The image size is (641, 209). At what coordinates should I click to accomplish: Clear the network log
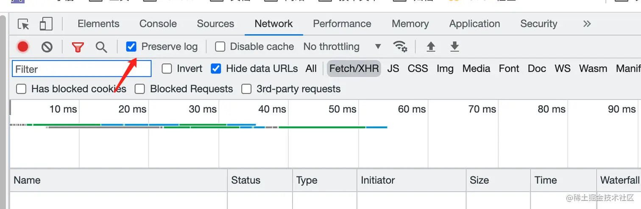click(47, 47)
